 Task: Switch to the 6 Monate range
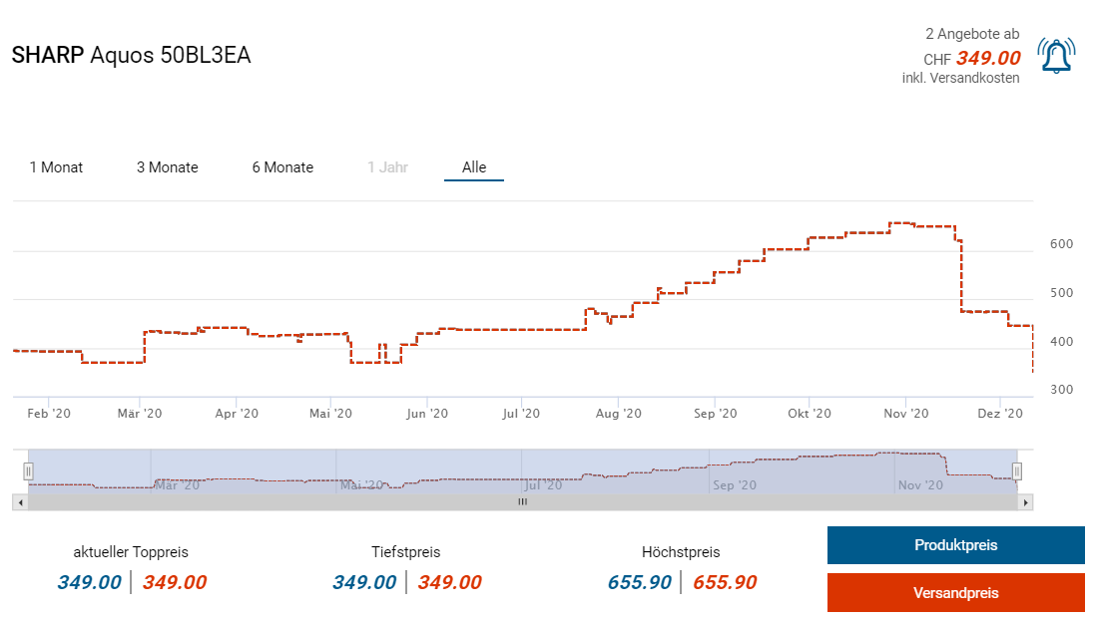click(282, 167)
